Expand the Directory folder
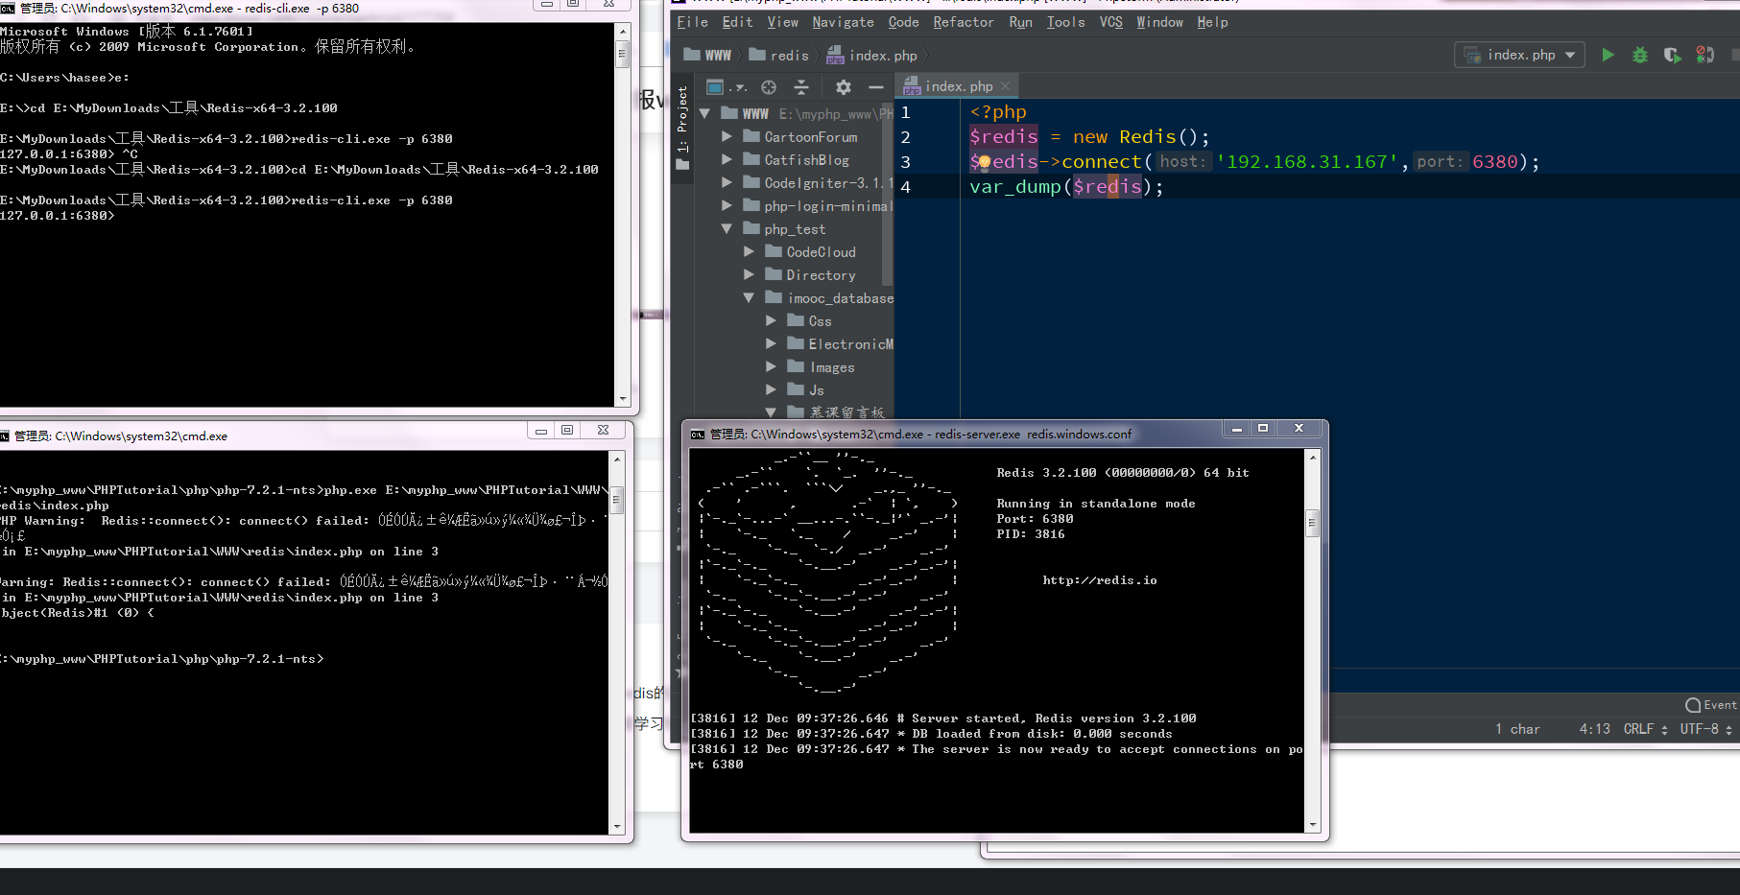Image resolution: width=1740 pixels, height=895 pixels. [750, 274]
